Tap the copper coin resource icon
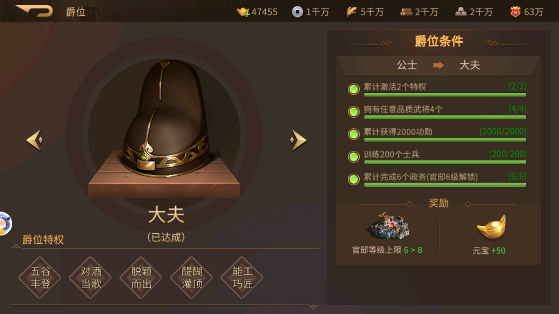 (297, 12)
